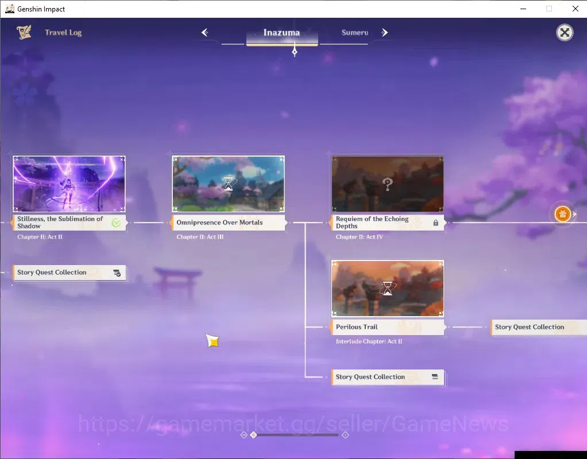Click the Interlude Chapter: Act II text
This screenshot has height=459, width=587.
[x=369, y=341]
